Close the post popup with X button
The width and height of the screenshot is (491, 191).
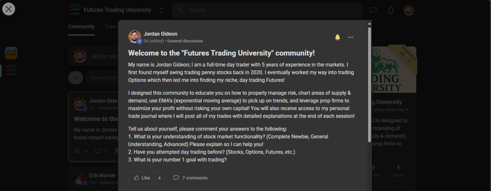(9, 9)
